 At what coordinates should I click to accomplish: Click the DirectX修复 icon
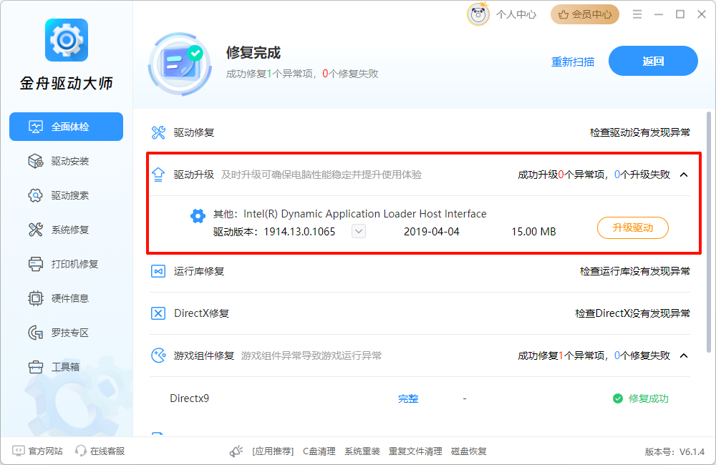click(158, 313)
